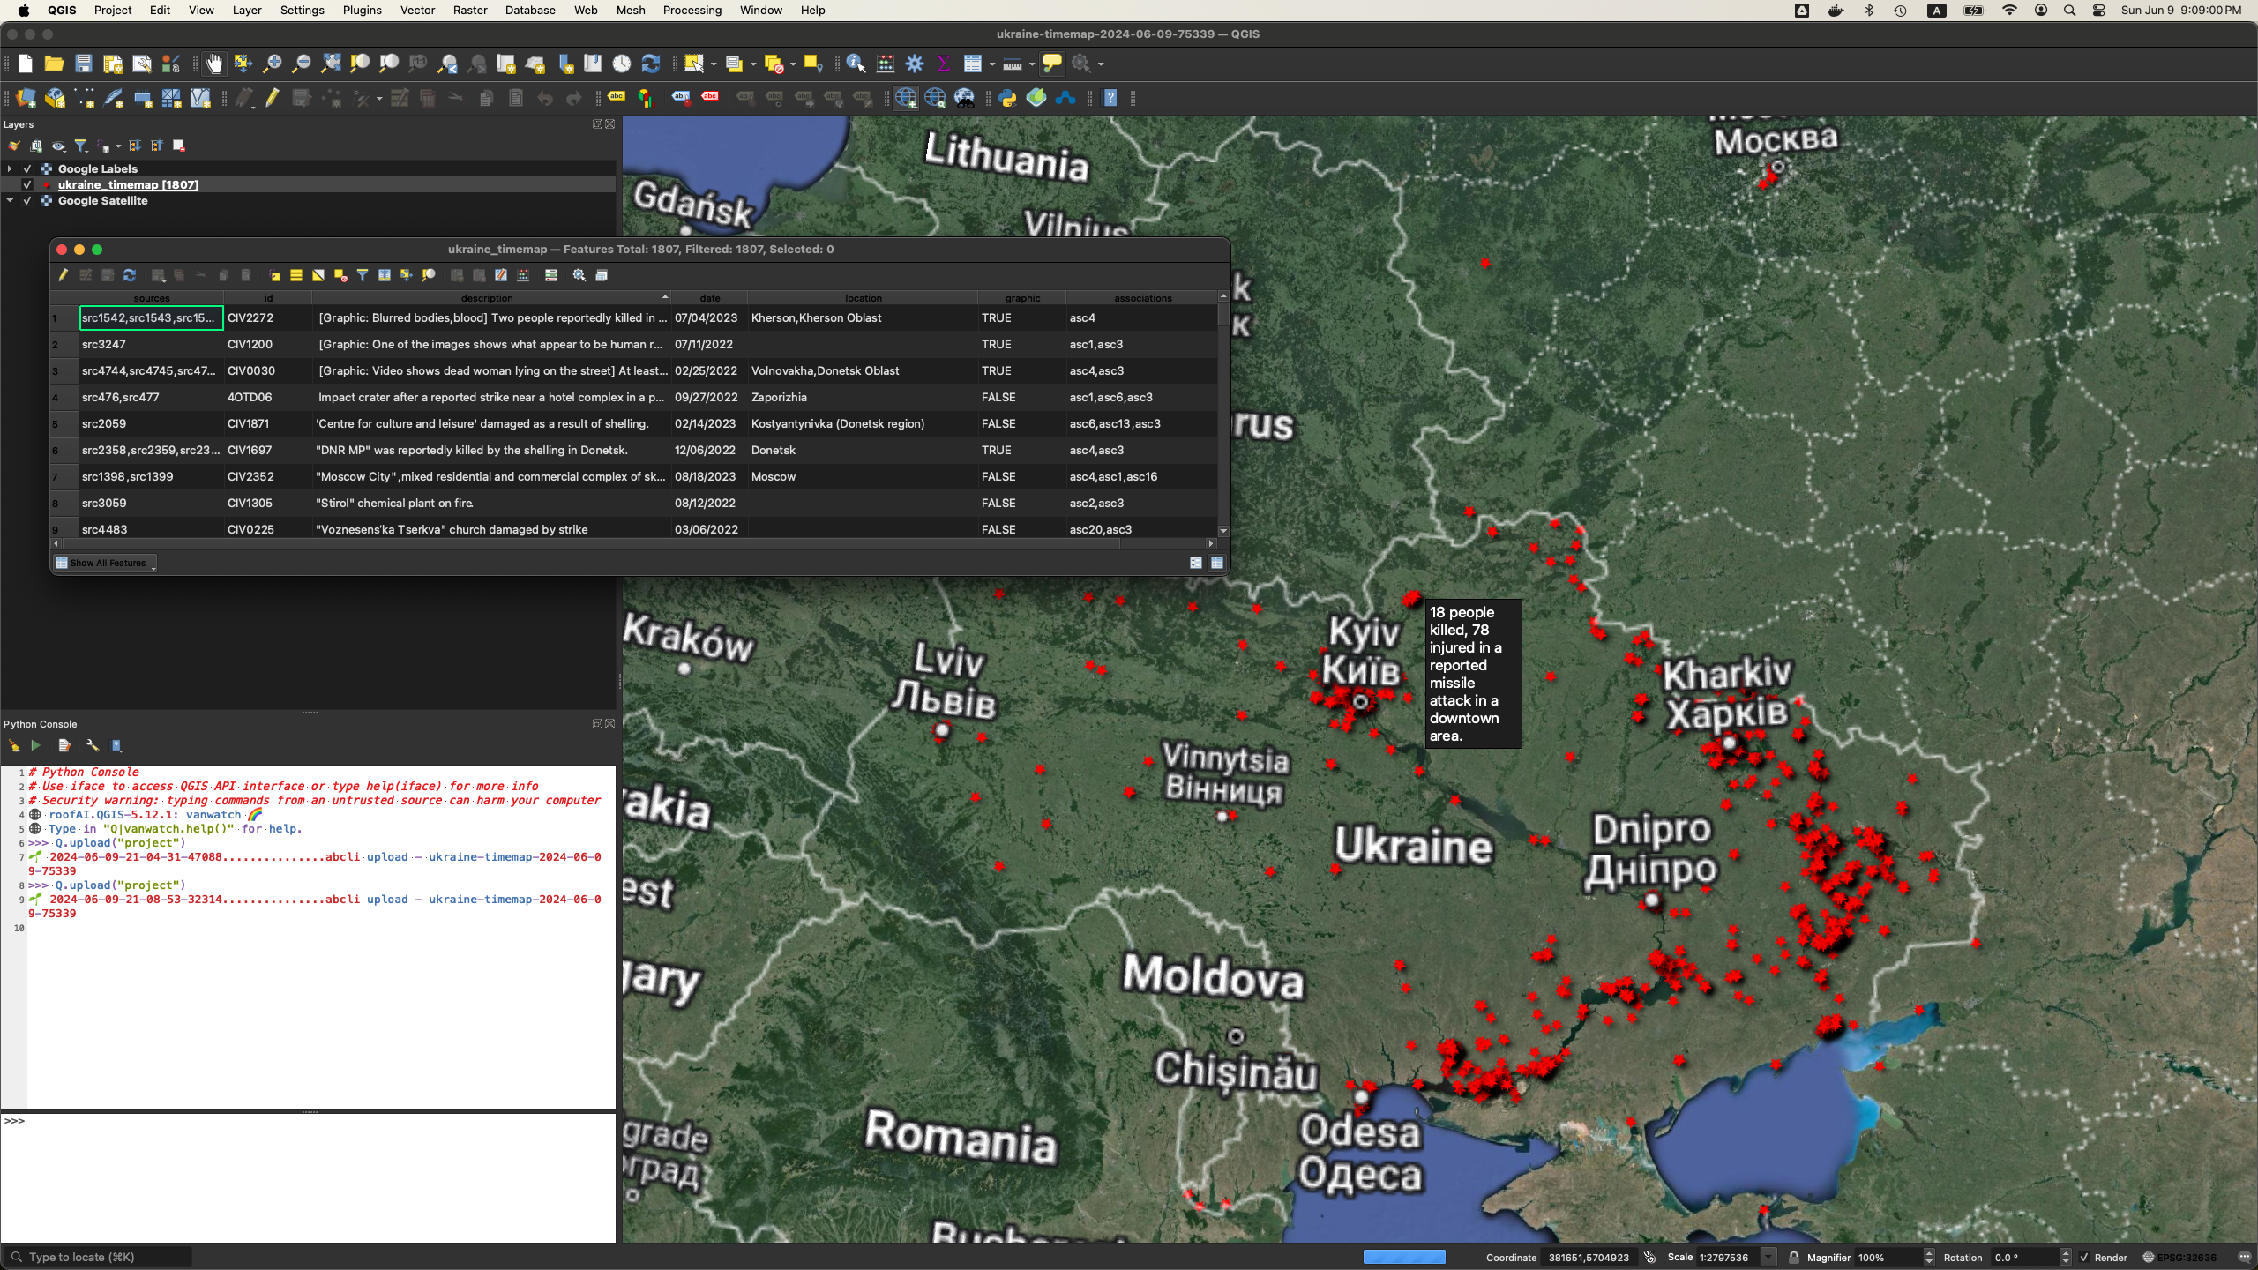Click Zoom In magnifier tool
This screenshot has height=1270, width=2258.
273,63
